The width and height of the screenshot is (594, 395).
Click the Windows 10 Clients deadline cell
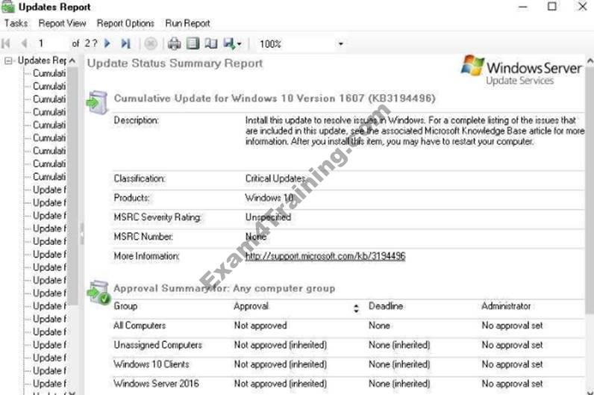[x=399, y=364]
